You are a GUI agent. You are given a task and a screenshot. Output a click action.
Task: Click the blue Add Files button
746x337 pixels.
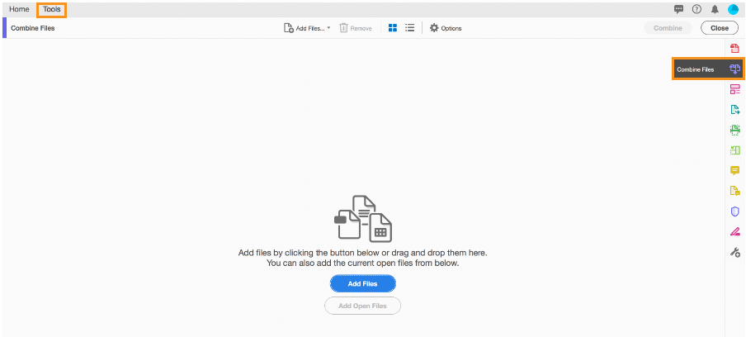click(x=363, y=283)
